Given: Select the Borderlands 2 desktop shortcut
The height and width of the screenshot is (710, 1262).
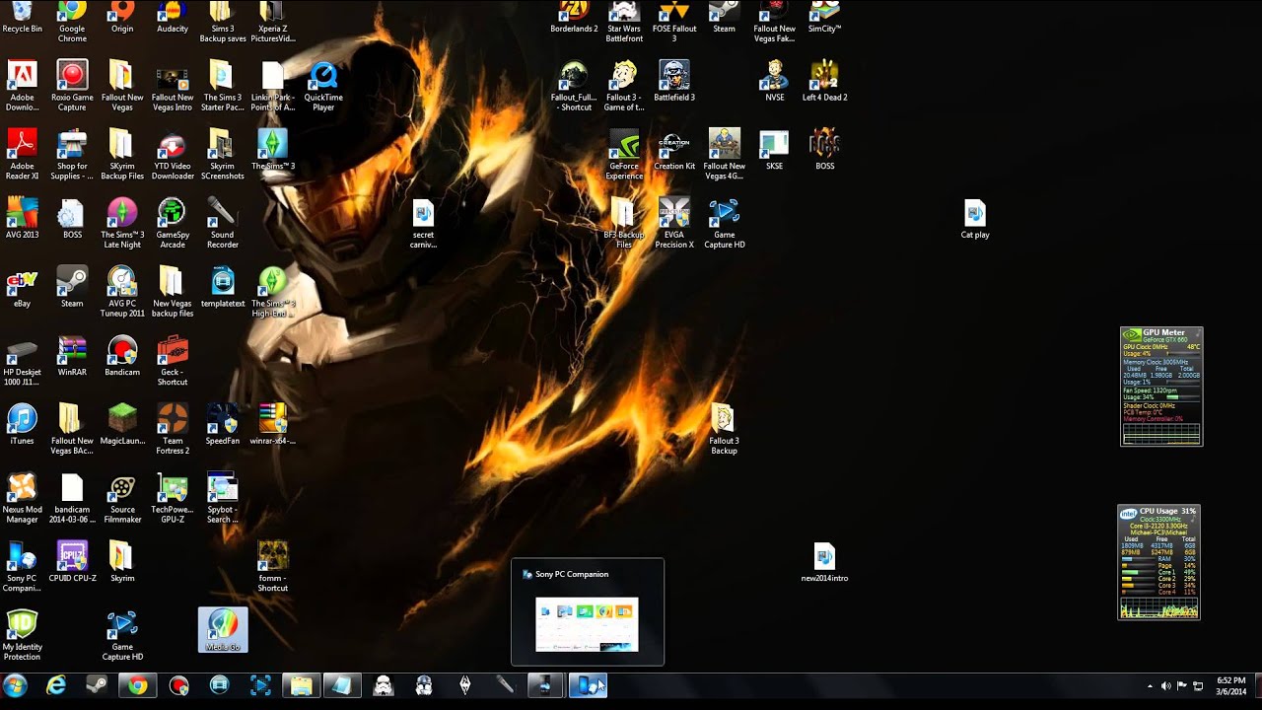Looking at the screenshot, I should click(x=574, y=18).
